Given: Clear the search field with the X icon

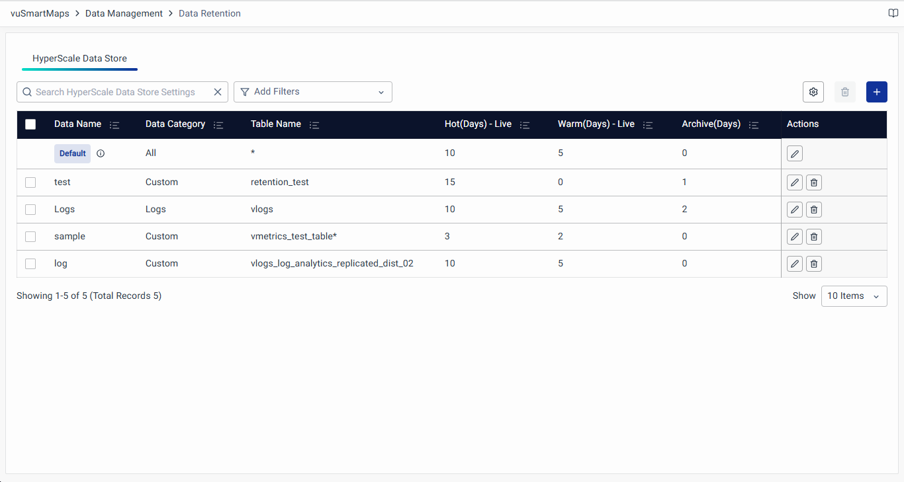Looking at the screenshot, I should click(217, 92).
